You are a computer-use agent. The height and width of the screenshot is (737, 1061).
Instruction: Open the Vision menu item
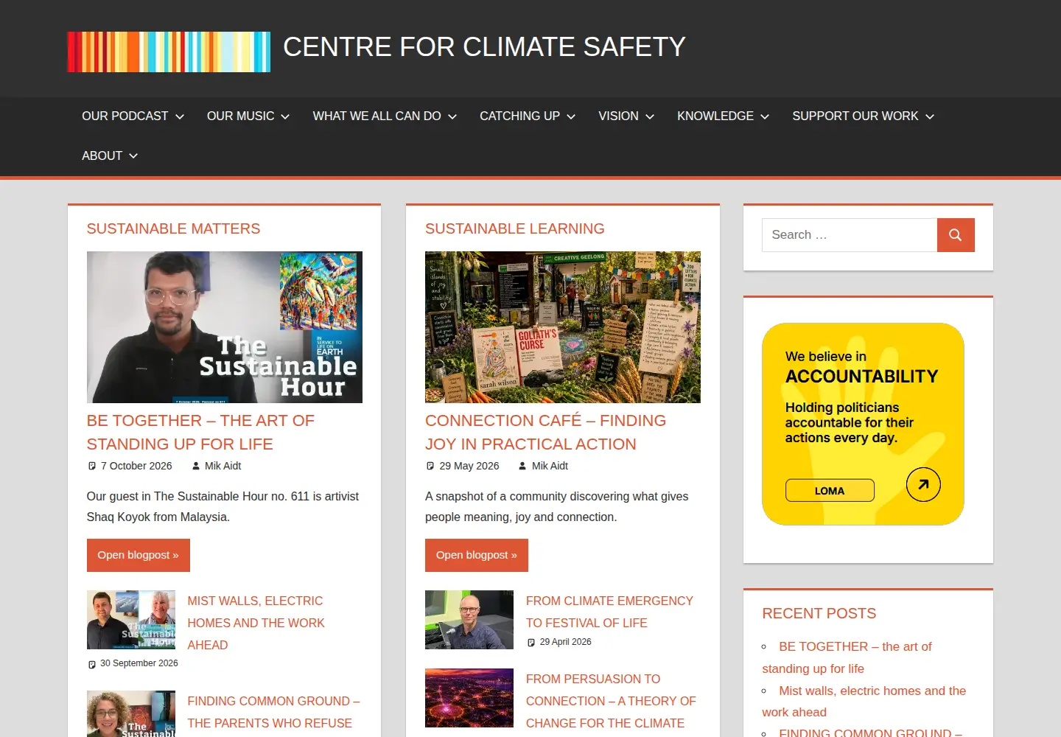click(x=618, y=116)
